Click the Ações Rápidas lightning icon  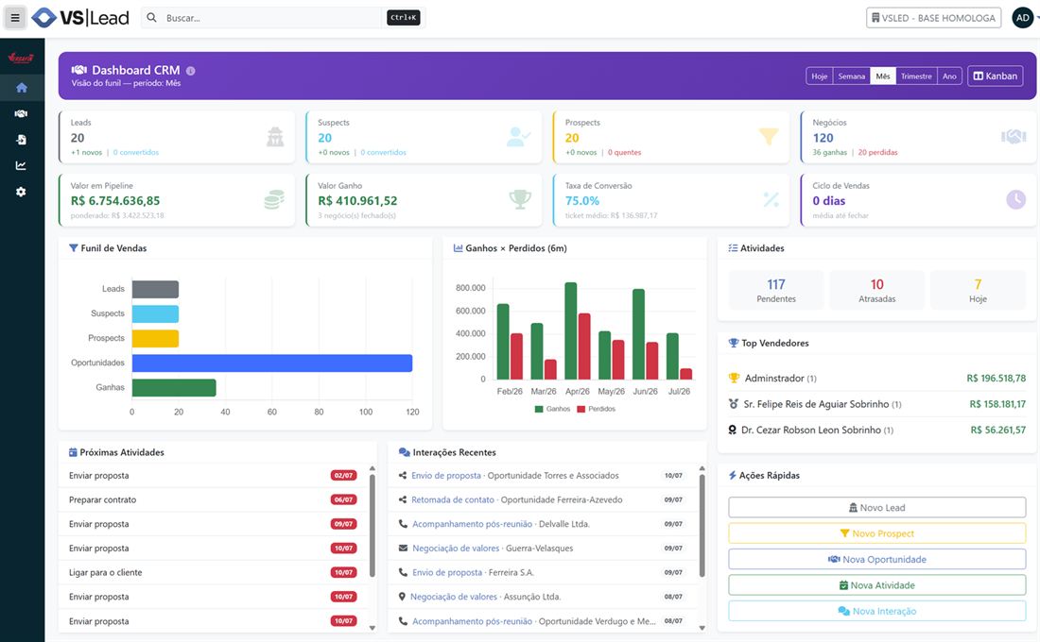coord(732,475)
